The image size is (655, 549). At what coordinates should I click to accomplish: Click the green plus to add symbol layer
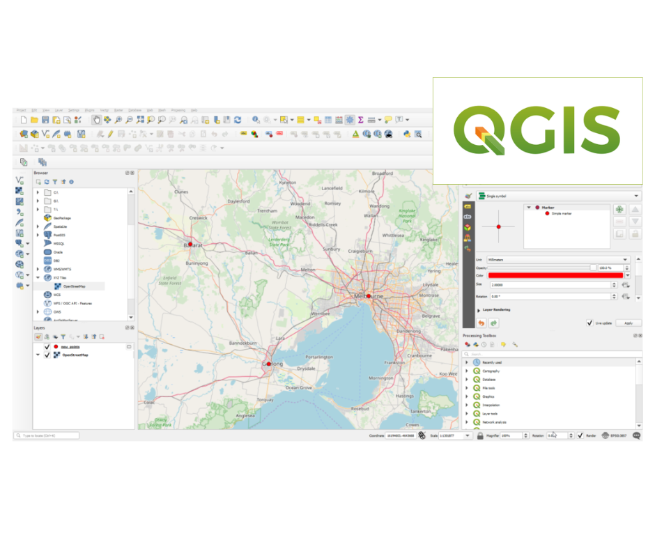click(x=621, y=210)
